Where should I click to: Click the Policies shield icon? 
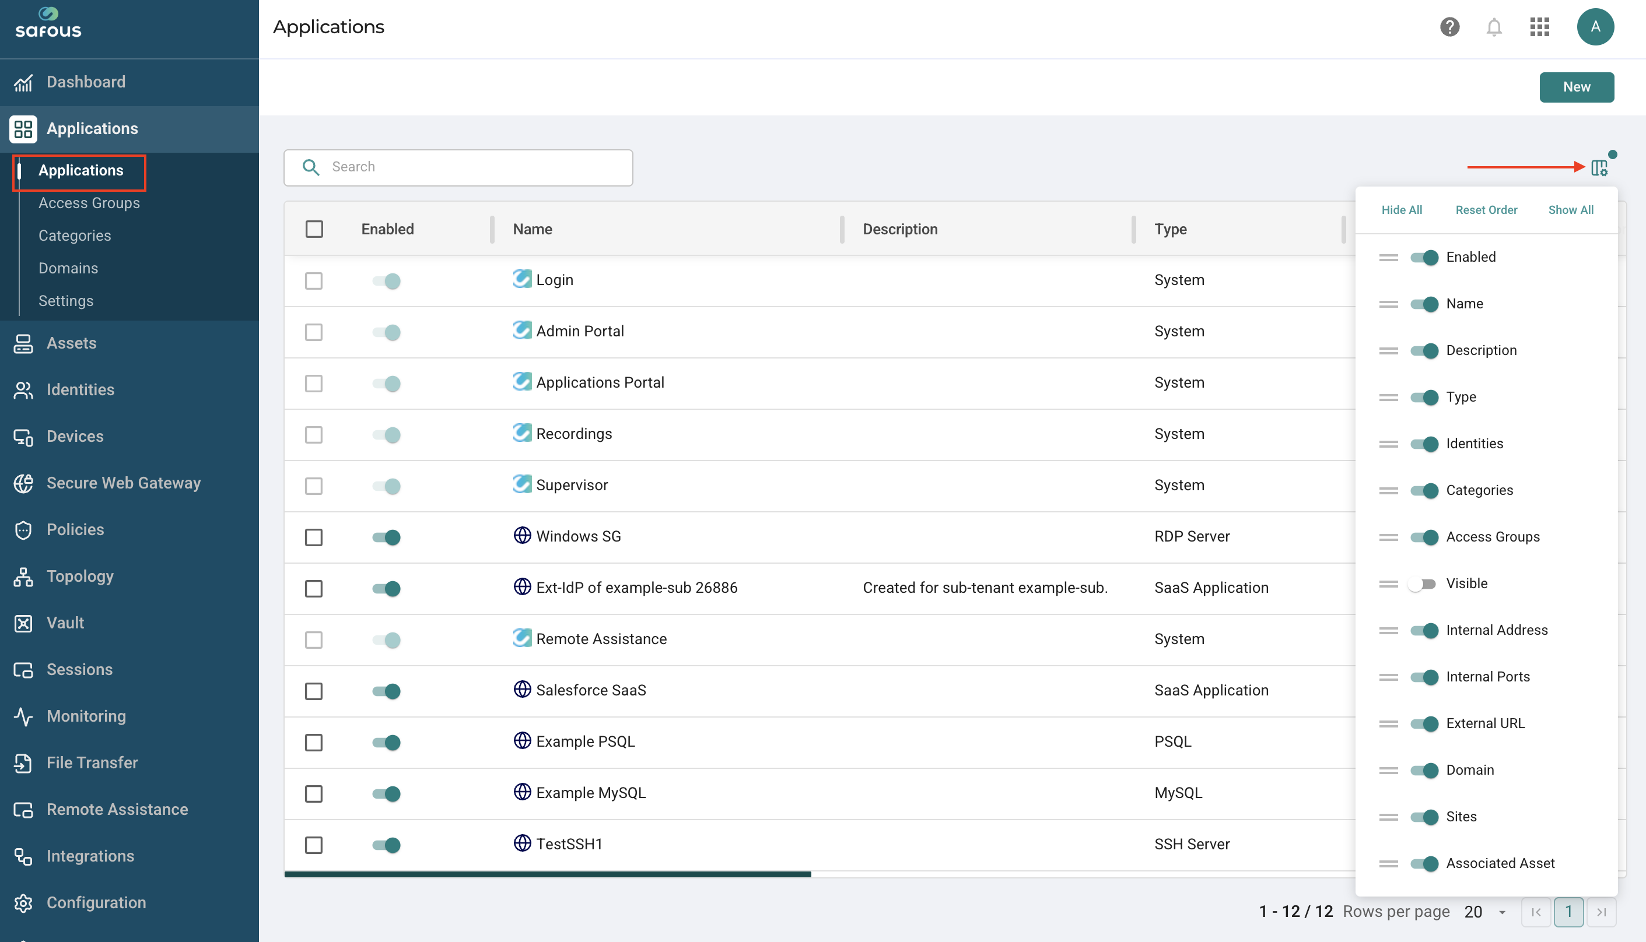(23, 530)
